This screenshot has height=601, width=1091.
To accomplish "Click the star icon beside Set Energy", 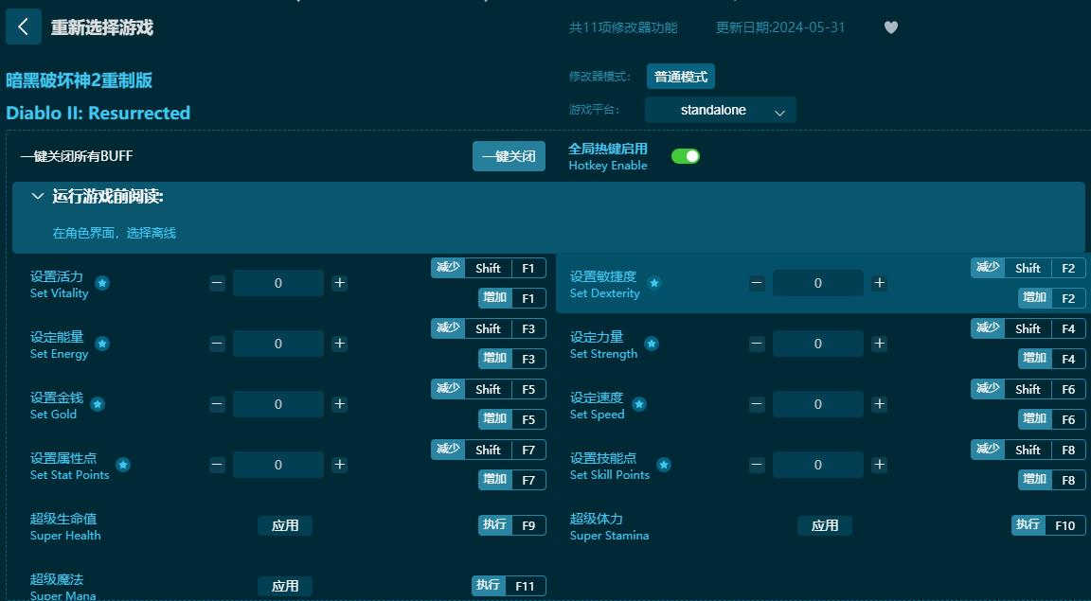I will click(101, 342).
